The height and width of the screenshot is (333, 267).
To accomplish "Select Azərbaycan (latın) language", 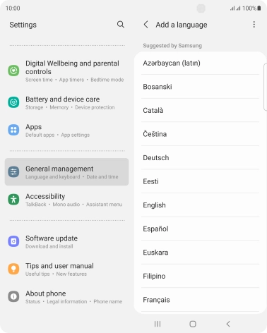I will click(200, 63).
